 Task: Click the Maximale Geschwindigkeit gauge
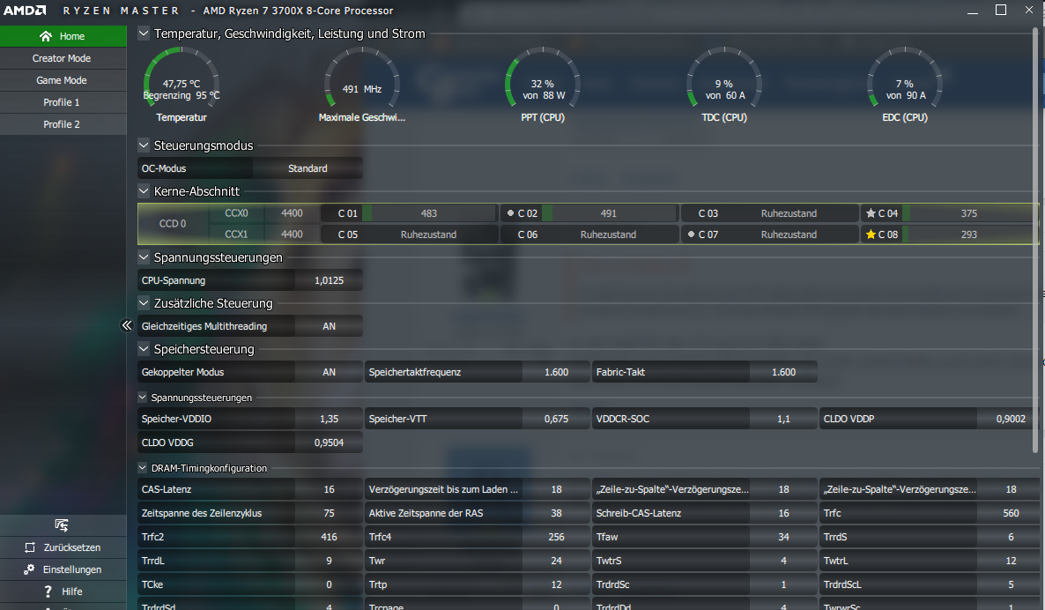pos(362,78)
